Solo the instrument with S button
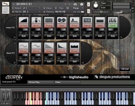This screenshot has width=135, height=106. pyautogui.click(x=88, y=4)
